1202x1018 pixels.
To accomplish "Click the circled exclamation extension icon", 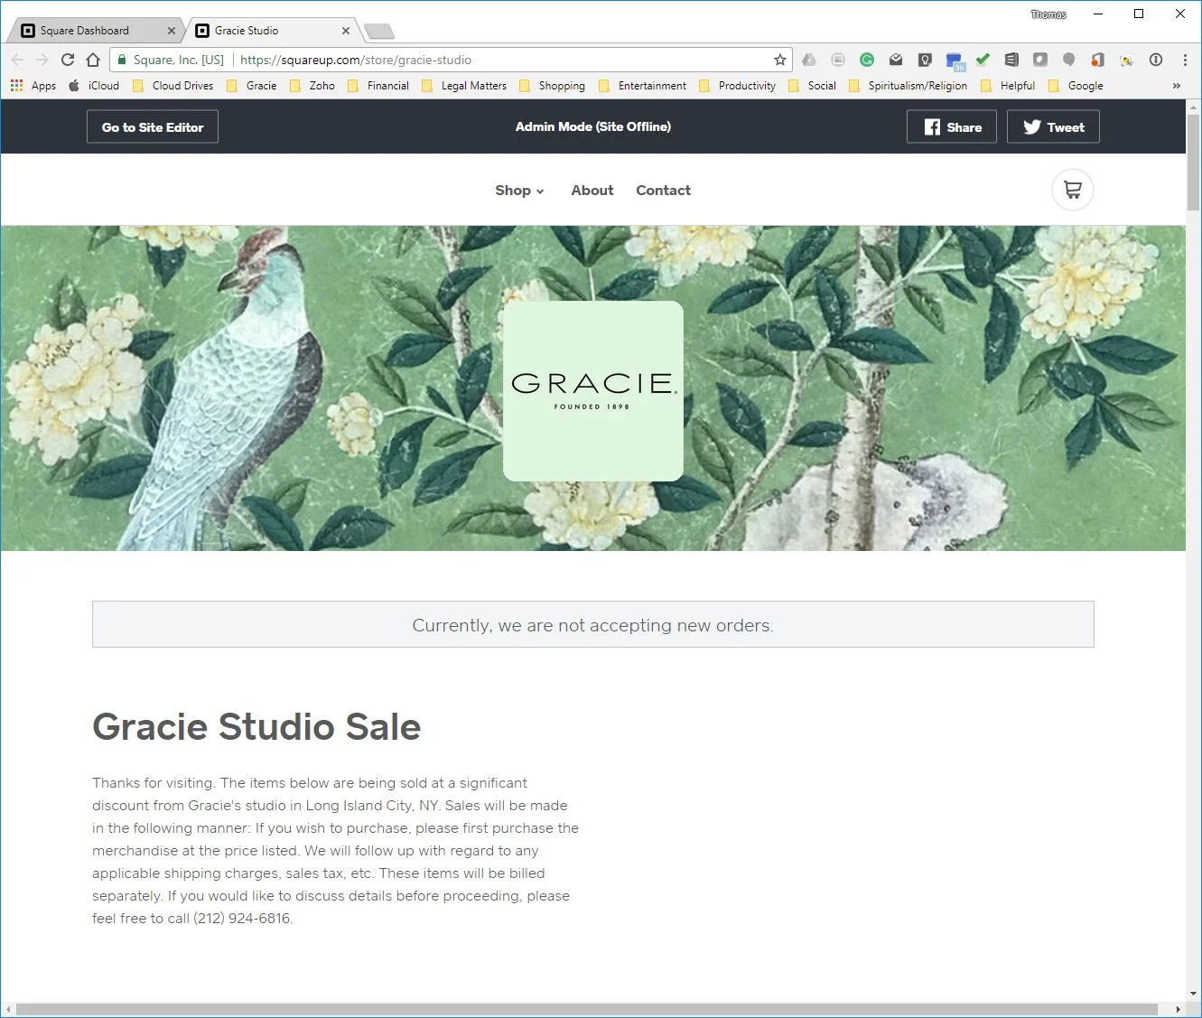I will pos(1156,60).
